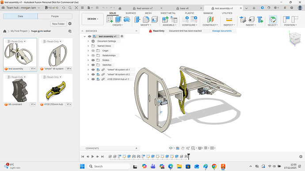This screenshot has height=171, width=305.
Task: Open the MODIFY dropdown menu
Action: tap(146, 25)
